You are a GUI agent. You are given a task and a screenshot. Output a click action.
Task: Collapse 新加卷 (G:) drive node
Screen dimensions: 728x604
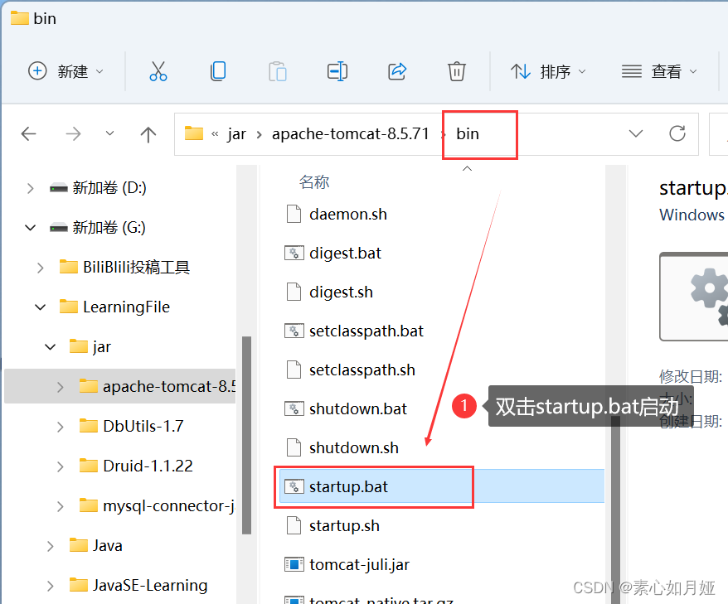click(x=30, y=228)
